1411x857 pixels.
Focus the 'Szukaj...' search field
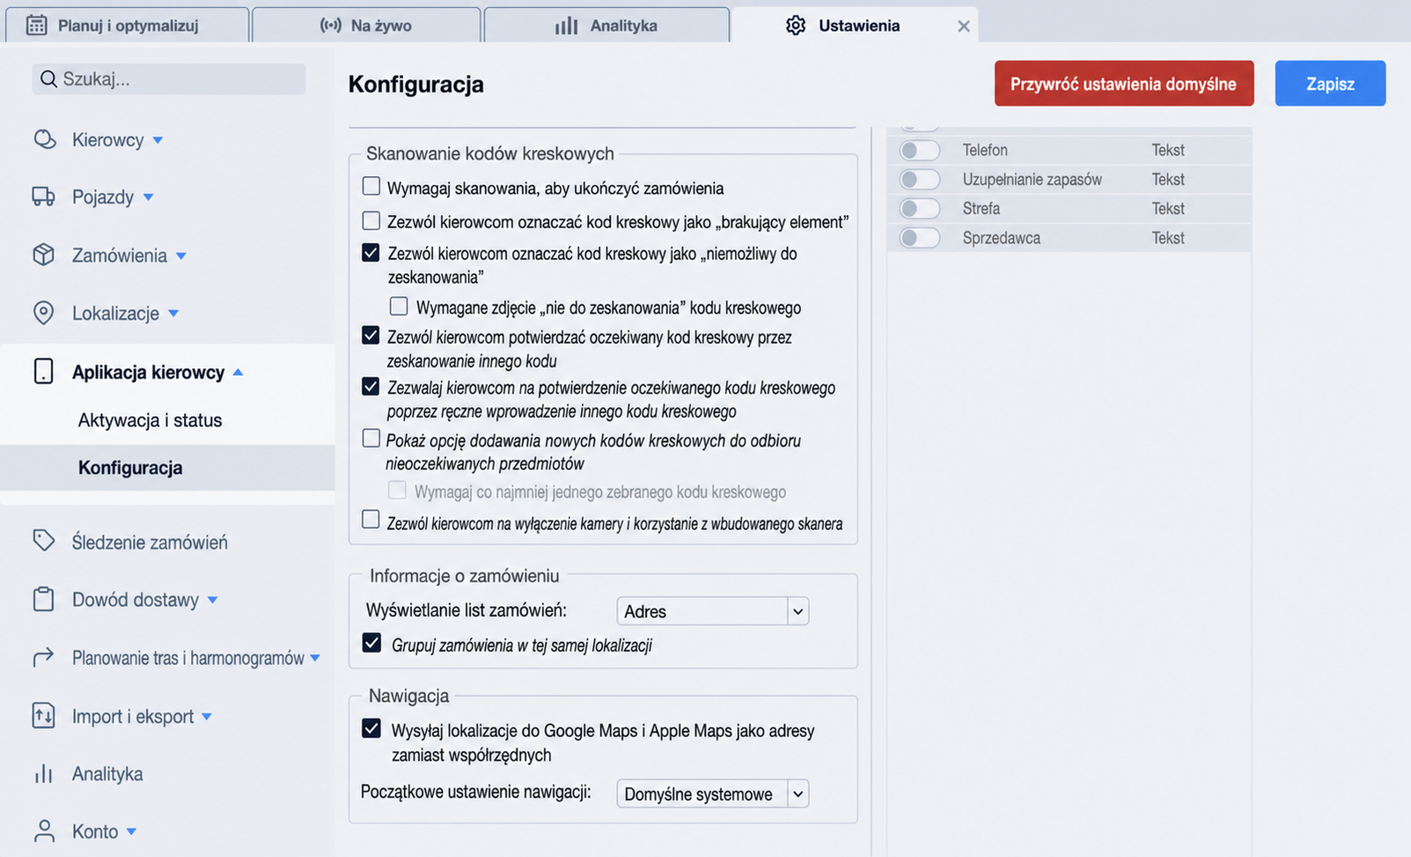tap(169, 79)
